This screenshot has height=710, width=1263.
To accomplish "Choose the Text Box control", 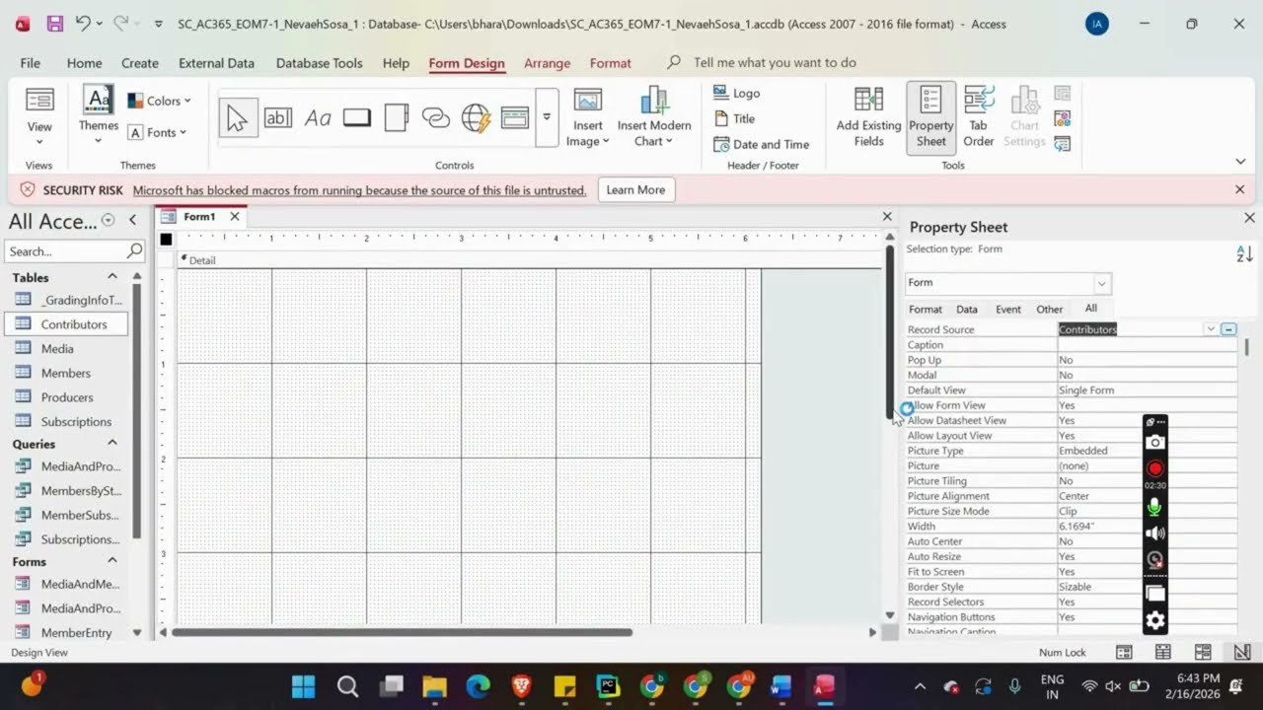I will 277,118.
